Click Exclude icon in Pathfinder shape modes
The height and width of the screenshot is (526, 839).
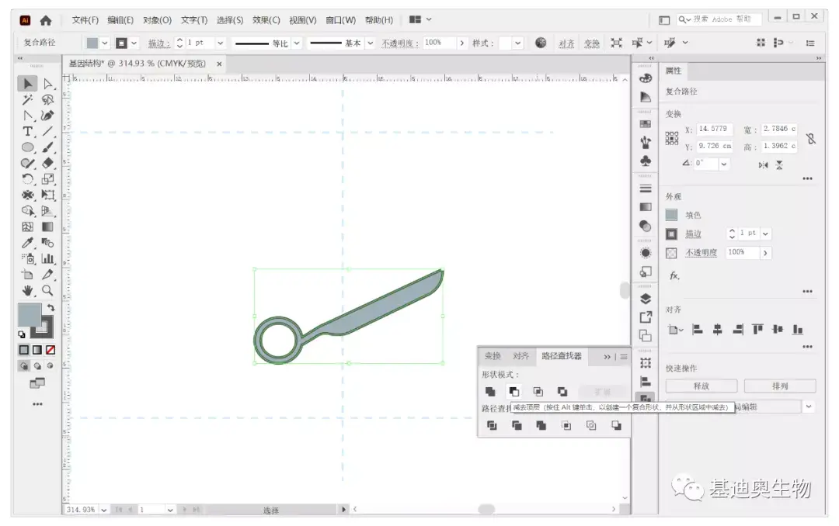tap(562, 391)
